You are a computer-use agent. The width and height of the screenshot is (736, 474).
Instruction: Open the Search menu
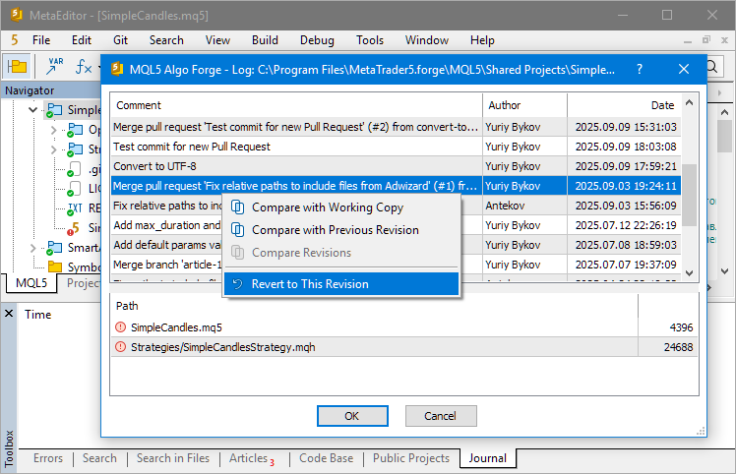166,40
